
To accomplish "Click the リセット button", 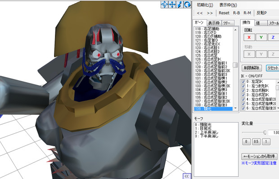I will point(273,68).
